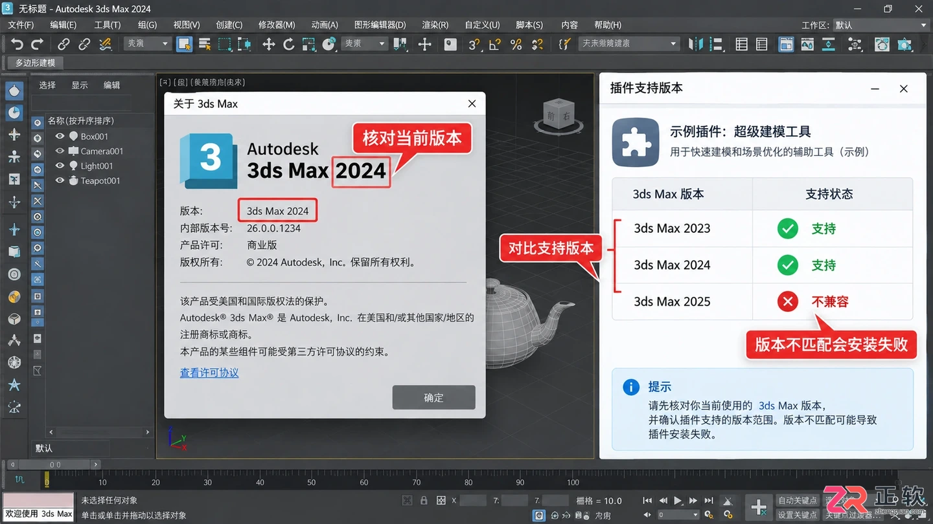Click the Undo arrow in main toolbar

(x=17, y=44)
